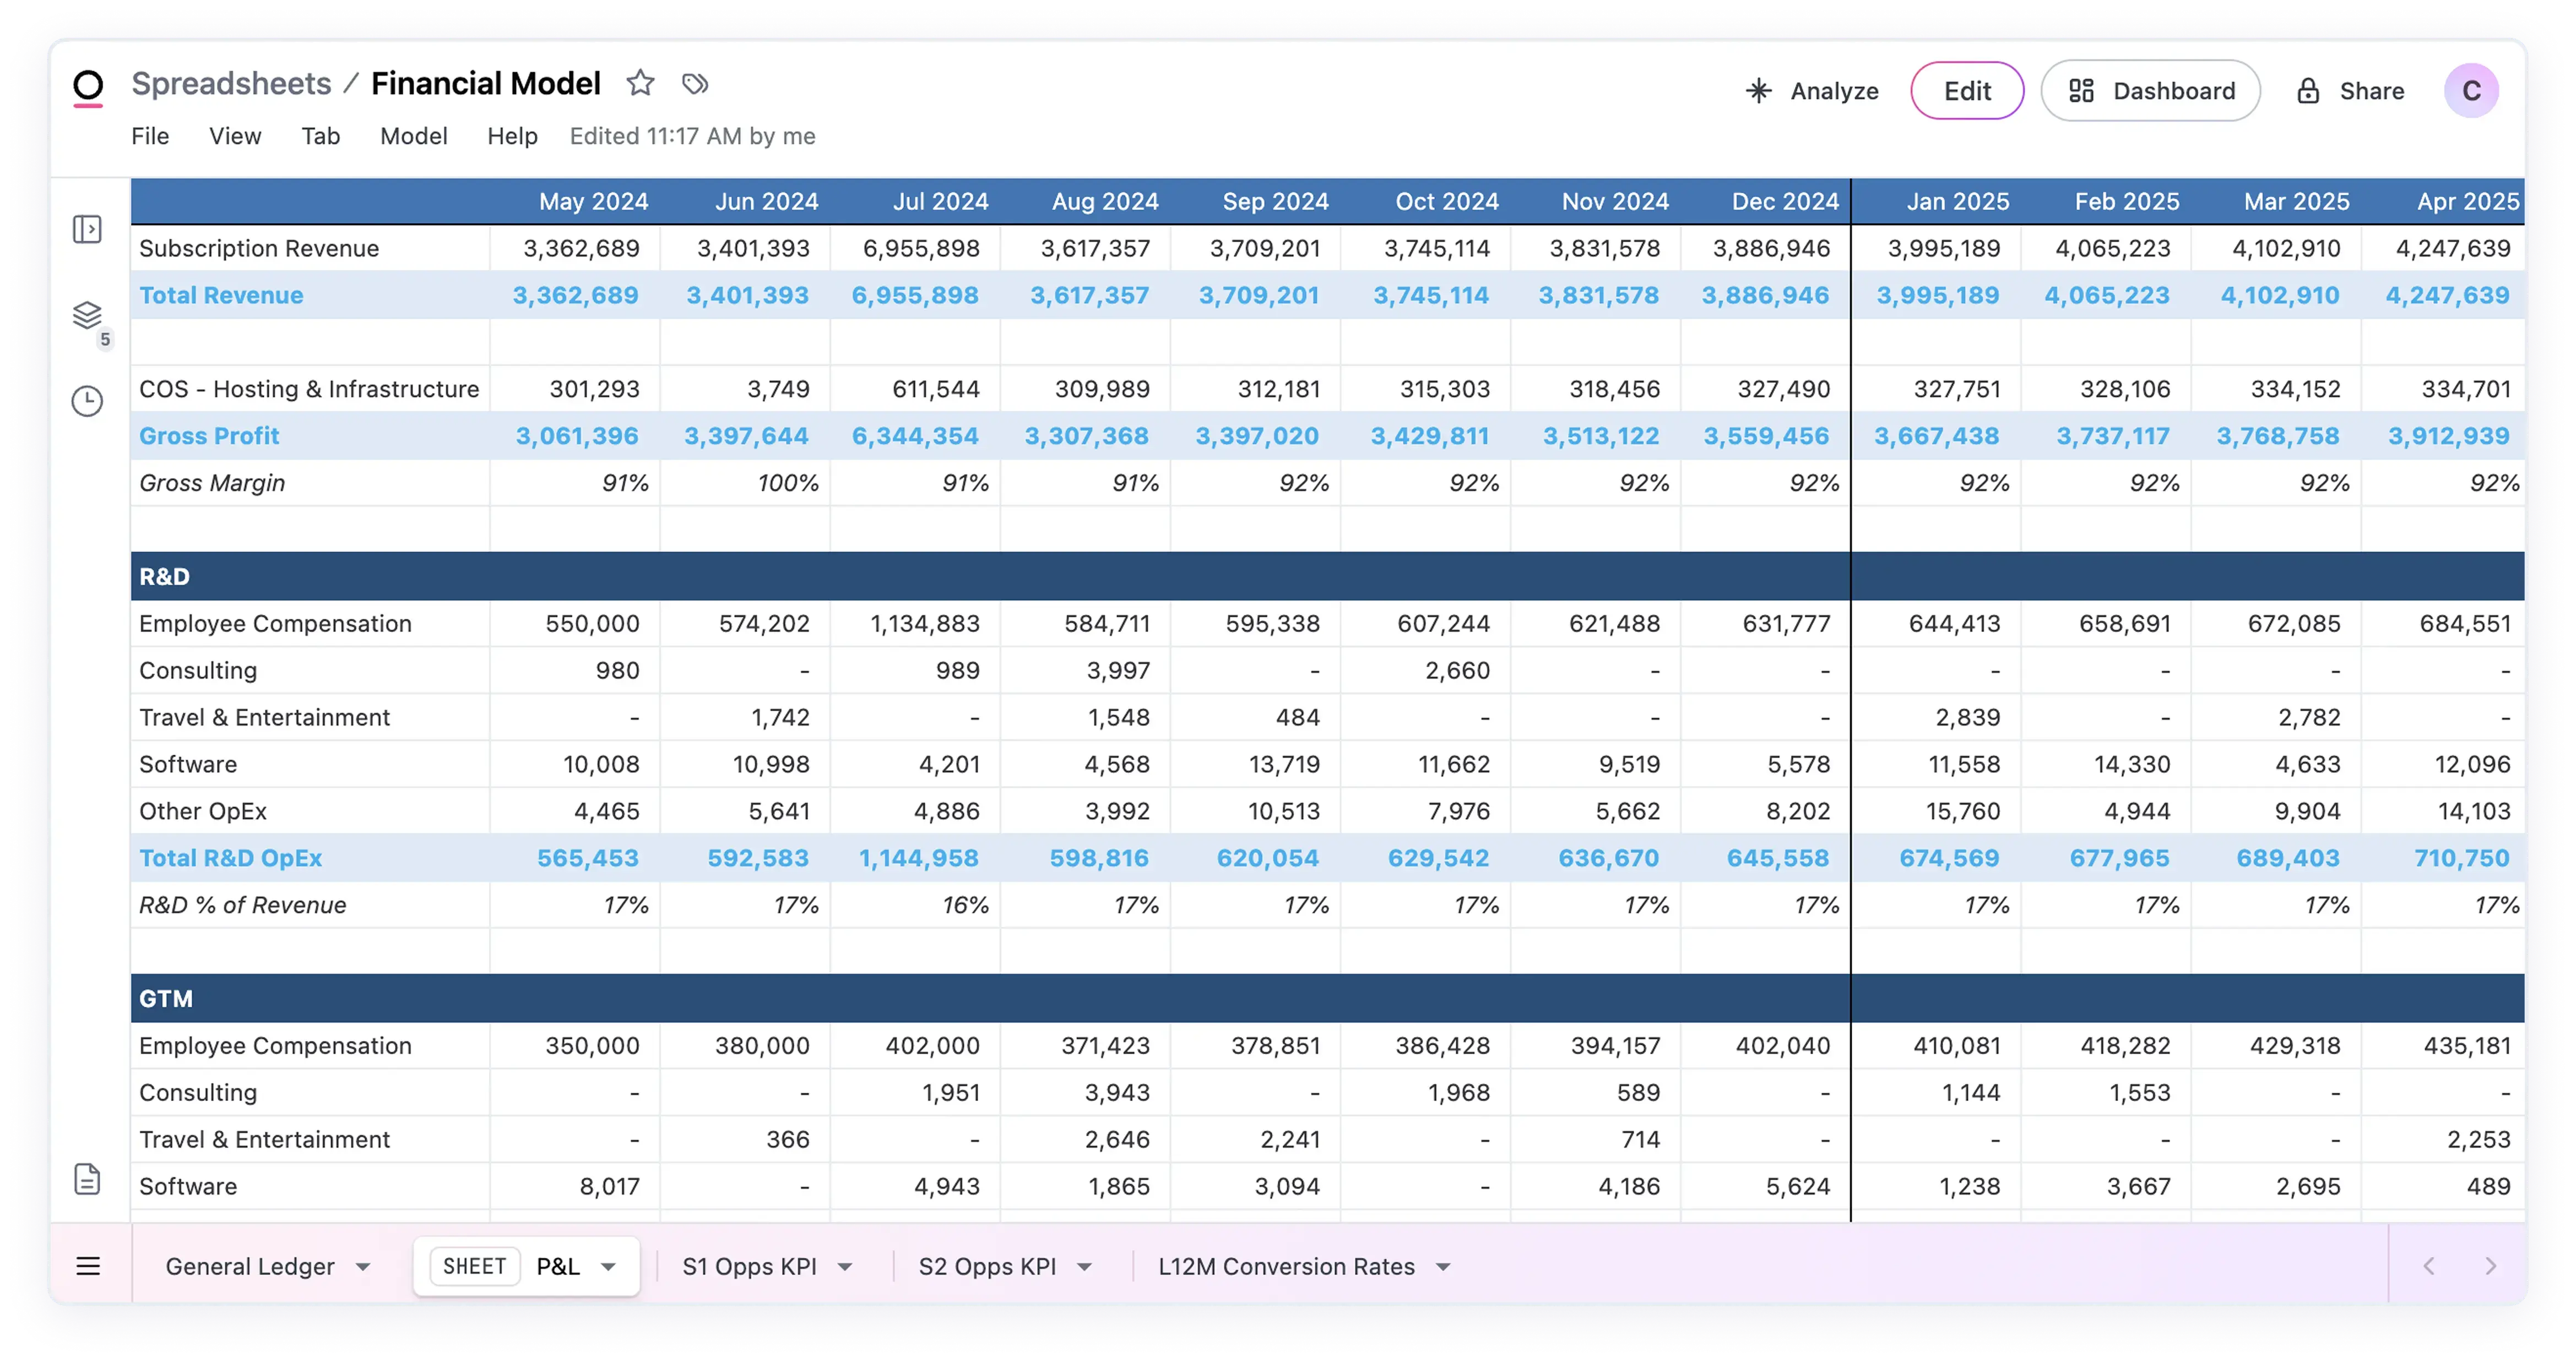Switch to the S1 Opps KPI tab
Viewport: 2576px width, 1363px height.
pos(749,1266)
